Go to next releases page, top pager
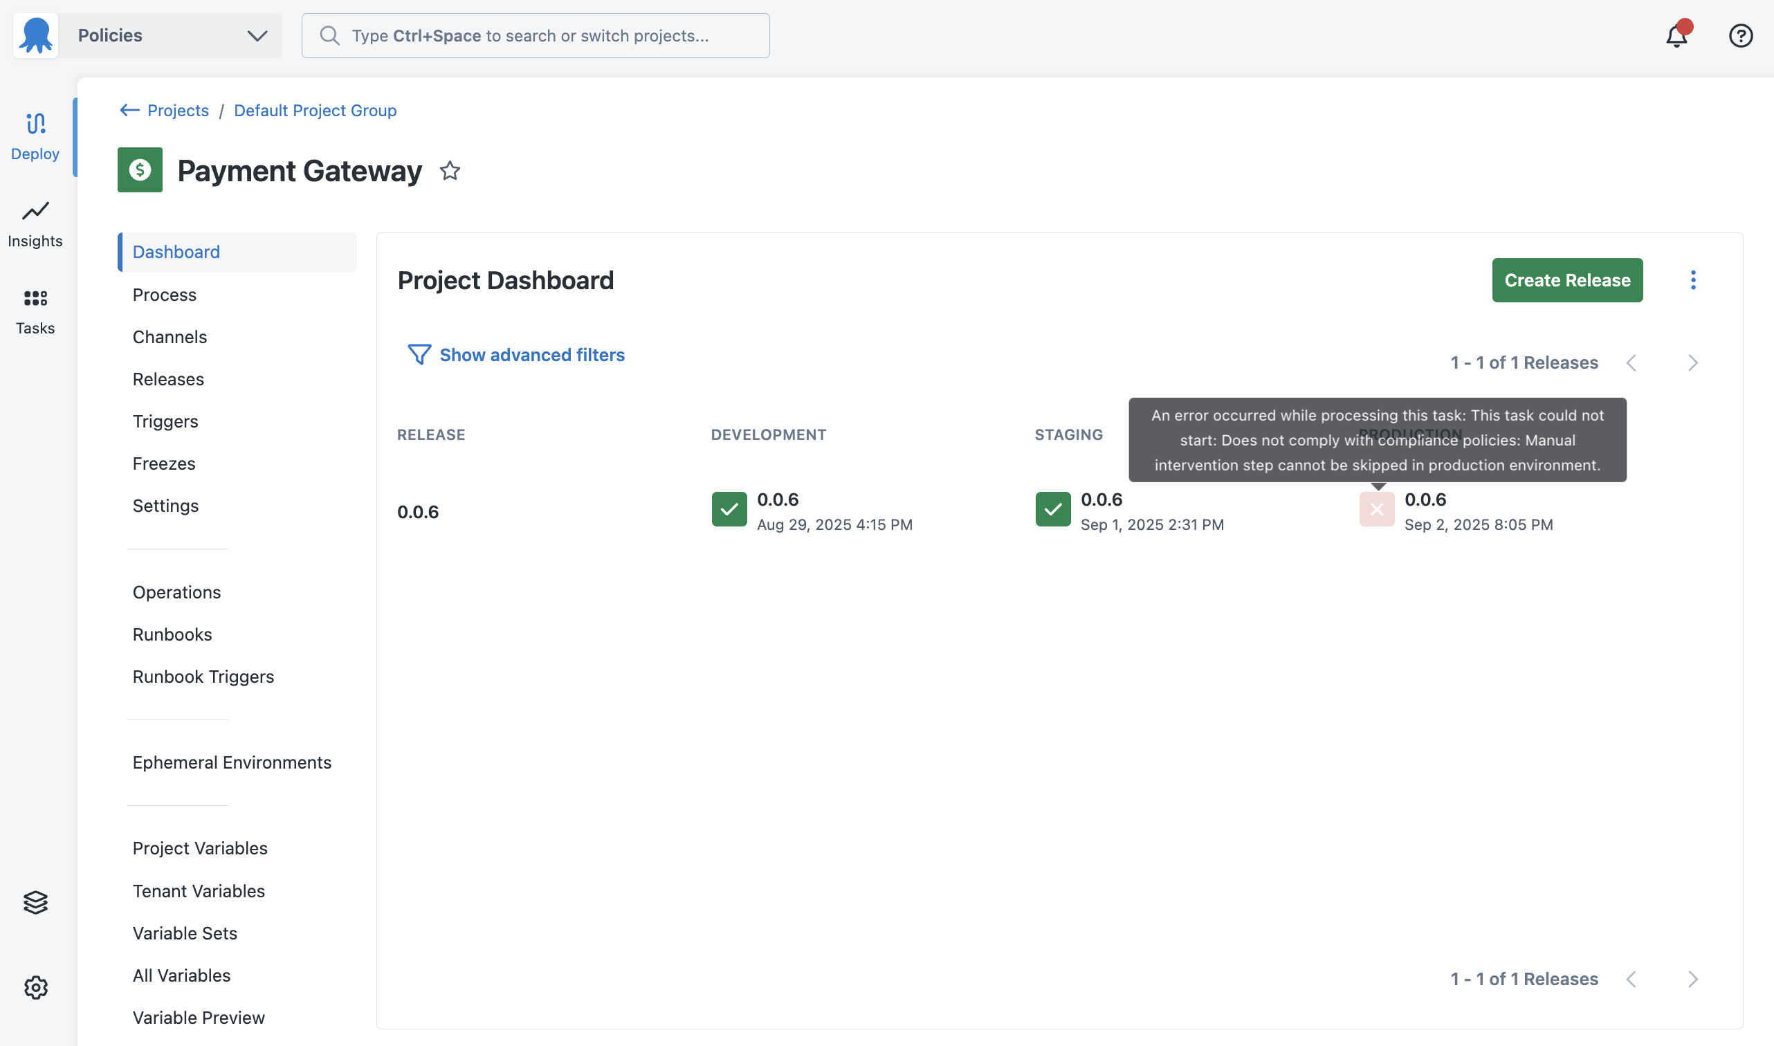This screenshot has height=1046, width=1774. pos(1693,363)
